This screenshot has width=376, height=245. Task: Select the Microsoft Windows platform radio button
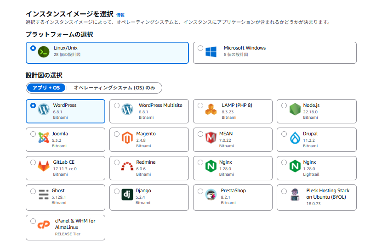[200, 48]
